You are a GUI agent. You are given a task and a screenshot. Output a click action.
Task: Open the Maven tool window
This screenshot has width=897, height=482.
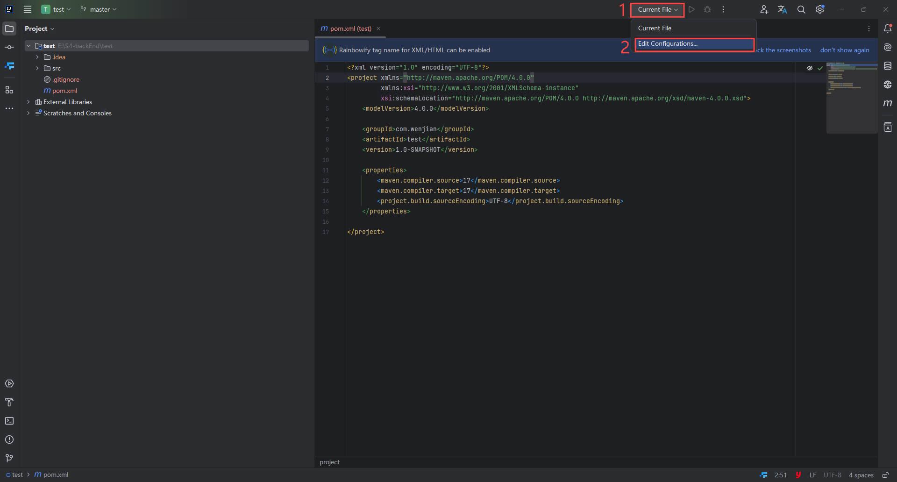pyautogui.click(x=888, y=103)
